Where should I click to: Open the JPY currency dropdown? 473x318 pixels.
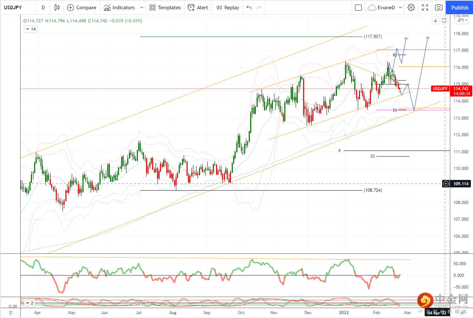pos(462,20)
